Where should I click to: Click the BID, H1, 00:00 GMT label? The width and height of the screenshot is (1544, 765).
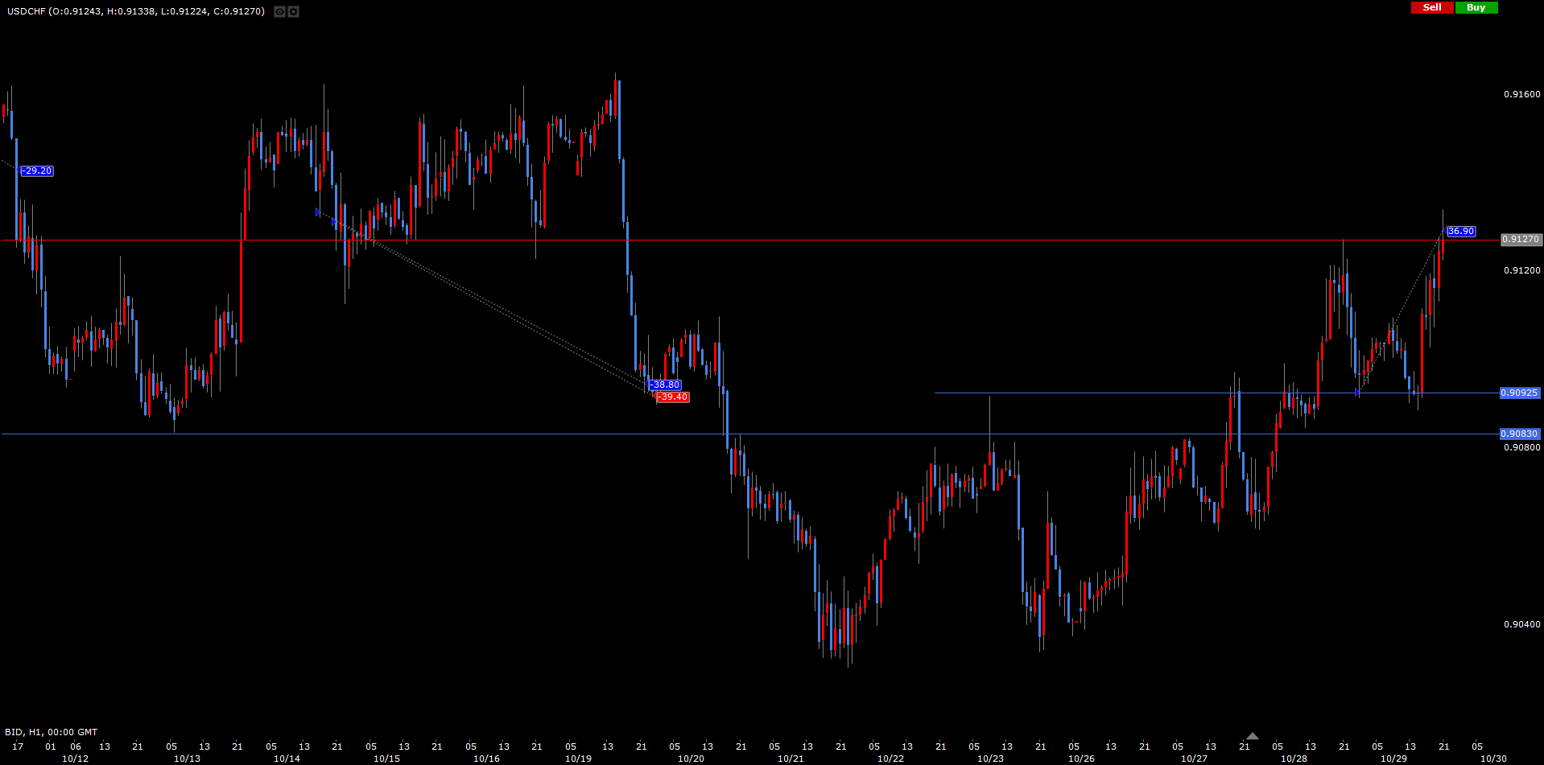[52, 732]
